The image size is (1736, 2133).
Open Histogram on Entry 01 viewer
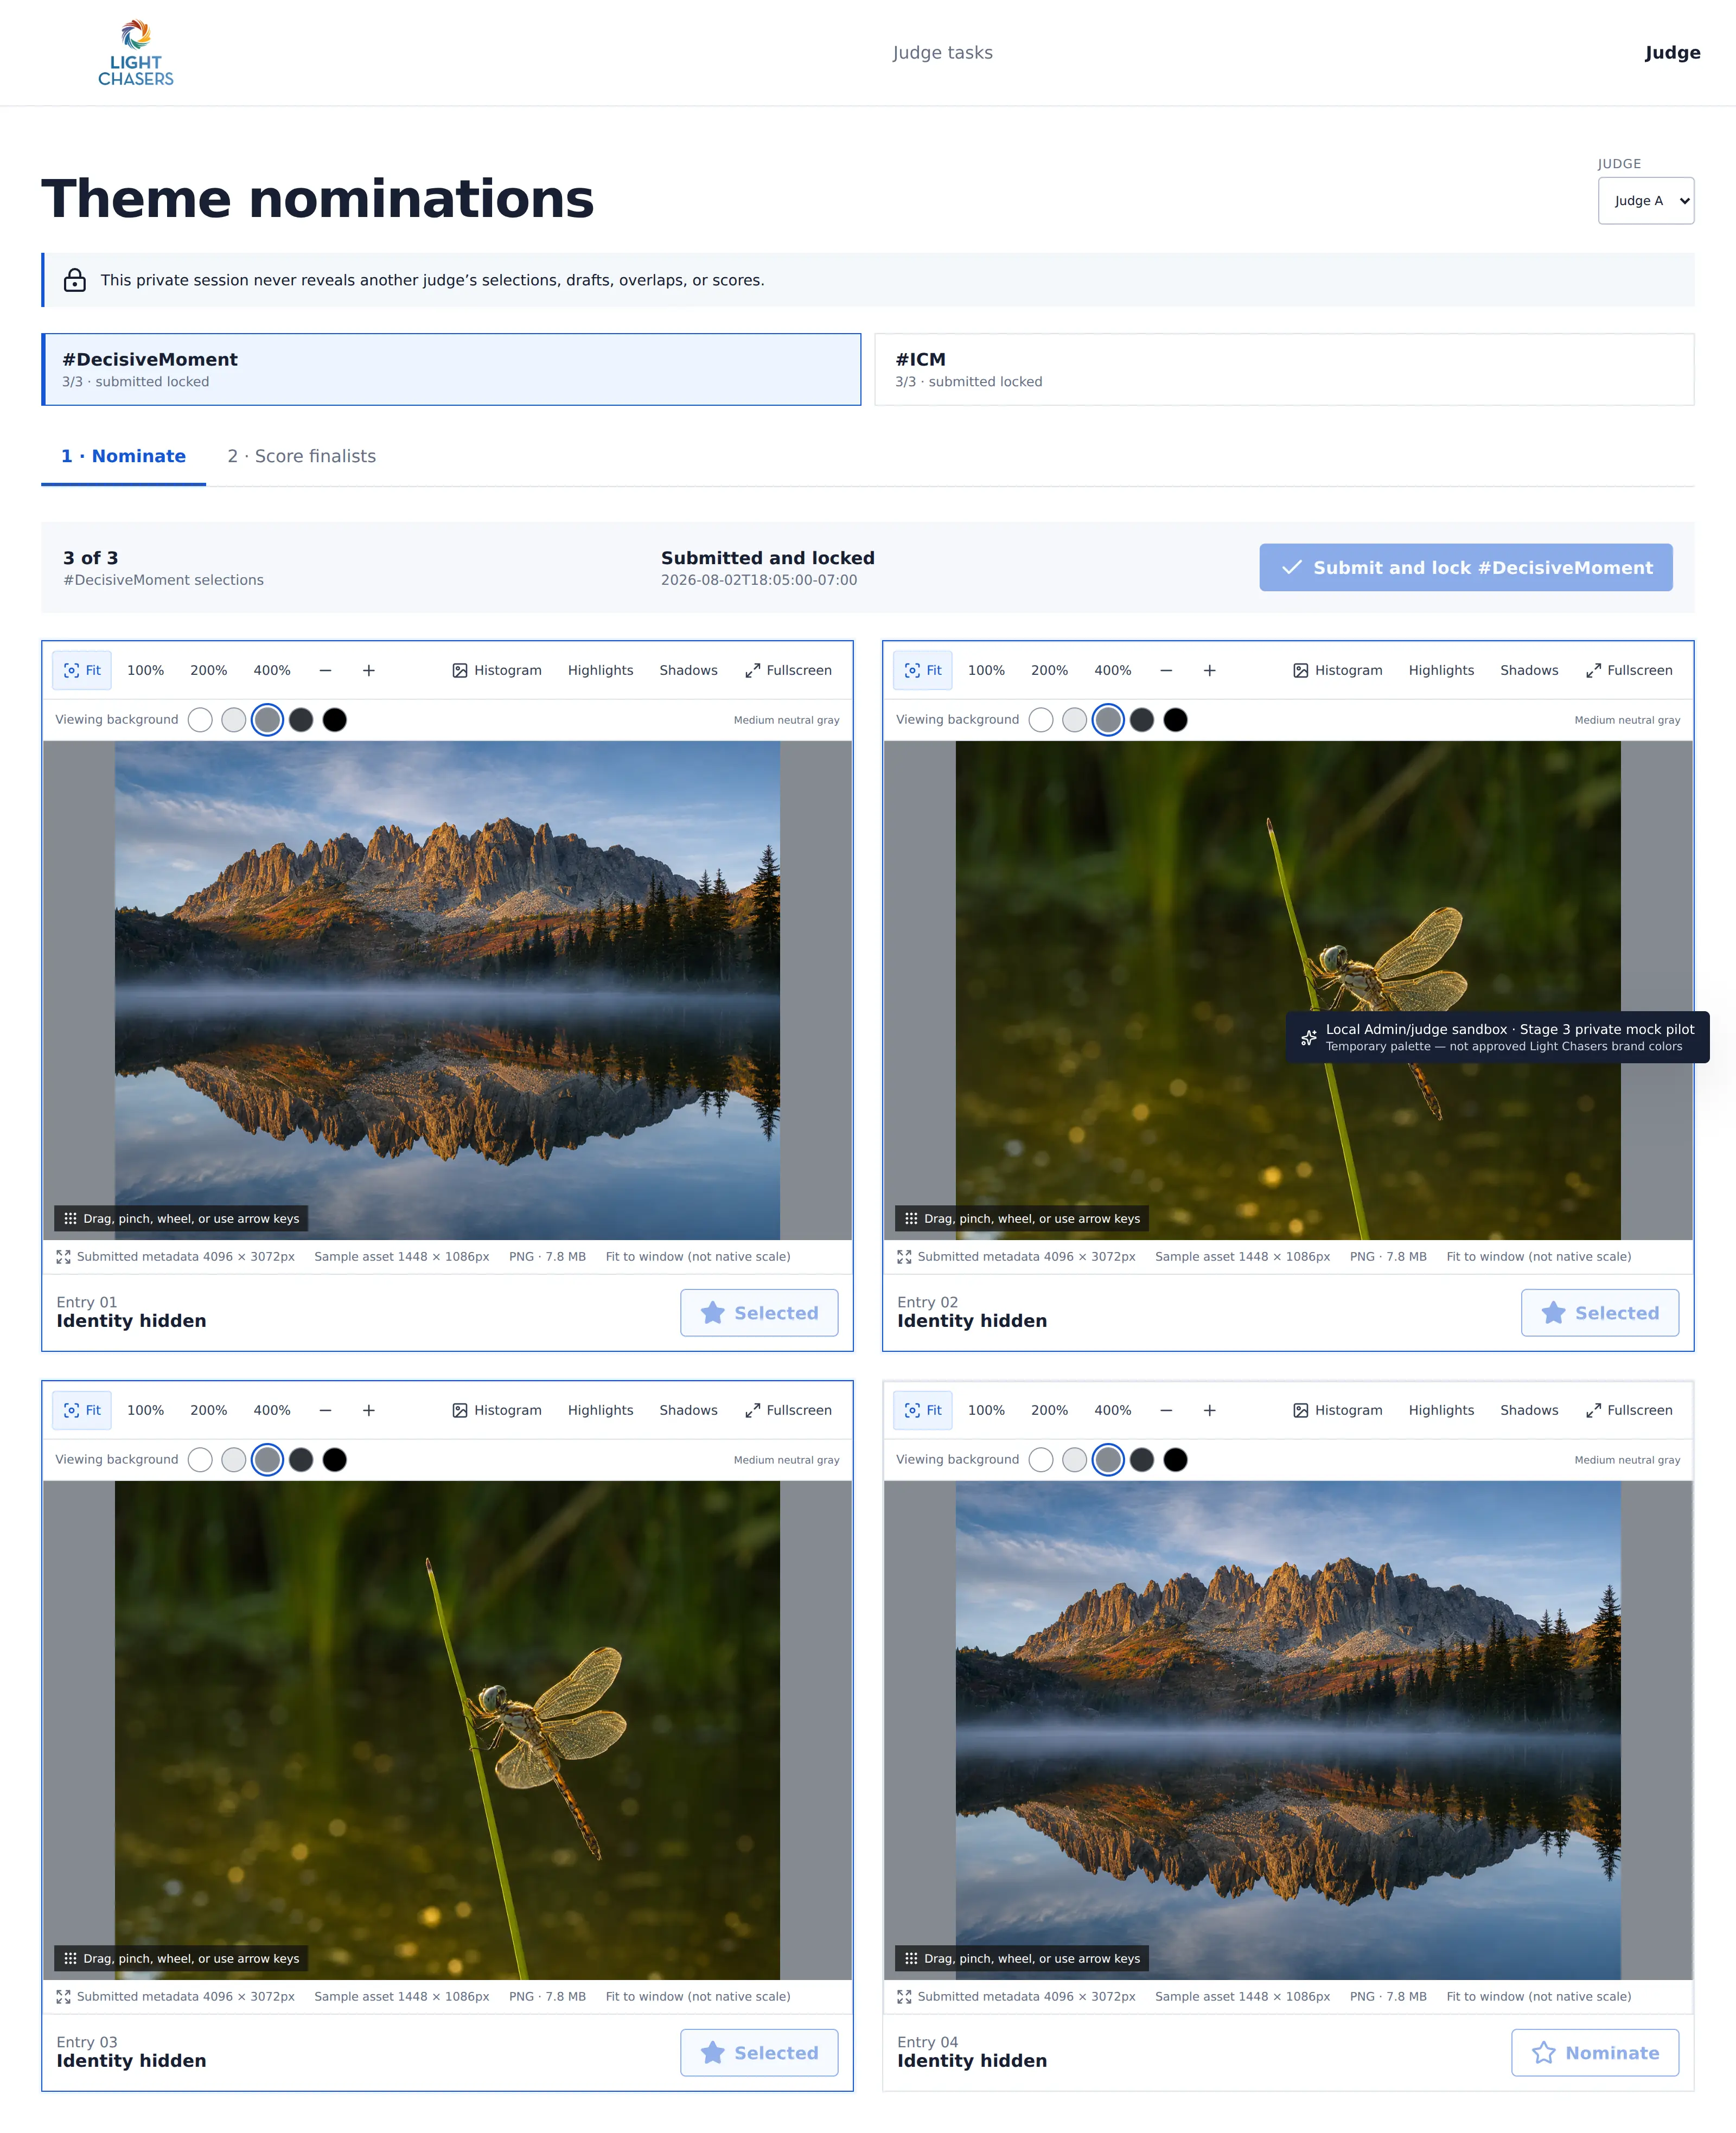(497, 670)
